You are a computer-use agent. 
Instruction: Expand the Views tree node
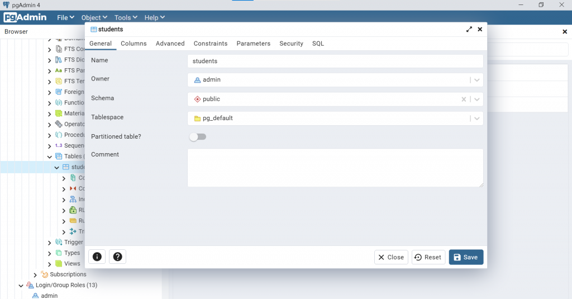(x=50, y=264)
